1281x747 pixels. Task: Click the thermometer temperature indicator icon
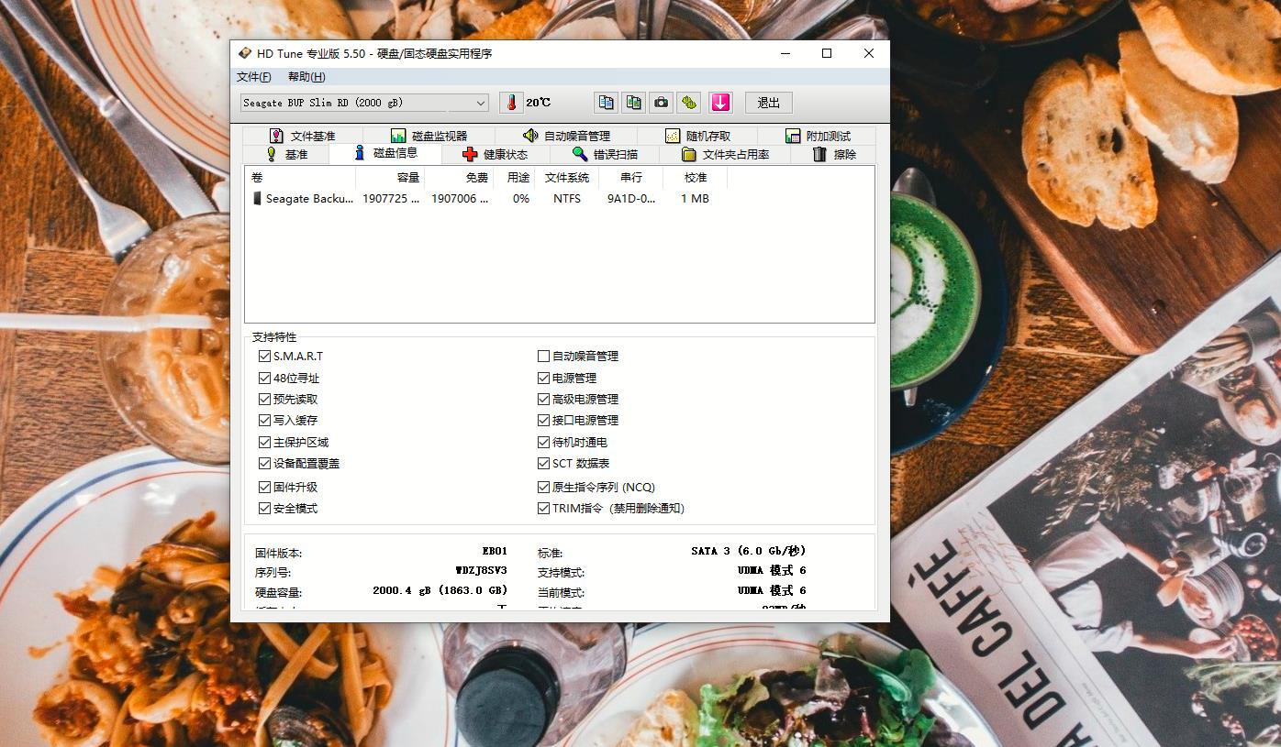click(x=511, y=102)
